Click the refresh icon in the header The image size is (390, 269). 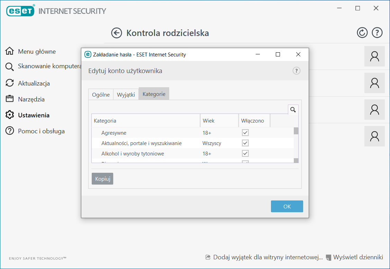[362, 33]
